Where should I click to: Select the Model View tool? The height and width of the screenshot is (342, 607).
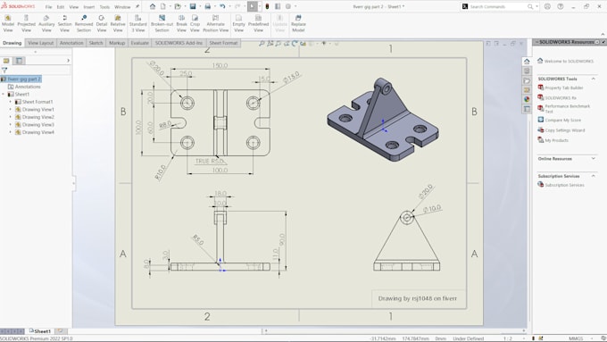[x=8, y=23]
